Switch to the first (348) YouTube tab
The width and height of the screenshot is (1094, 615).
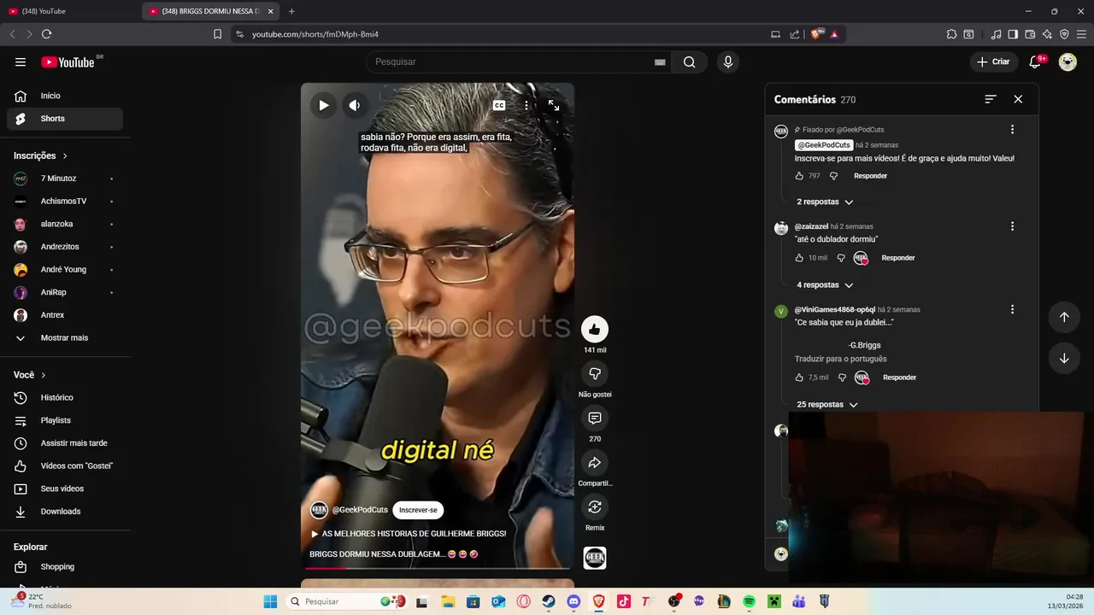click(x=68, y=11)
